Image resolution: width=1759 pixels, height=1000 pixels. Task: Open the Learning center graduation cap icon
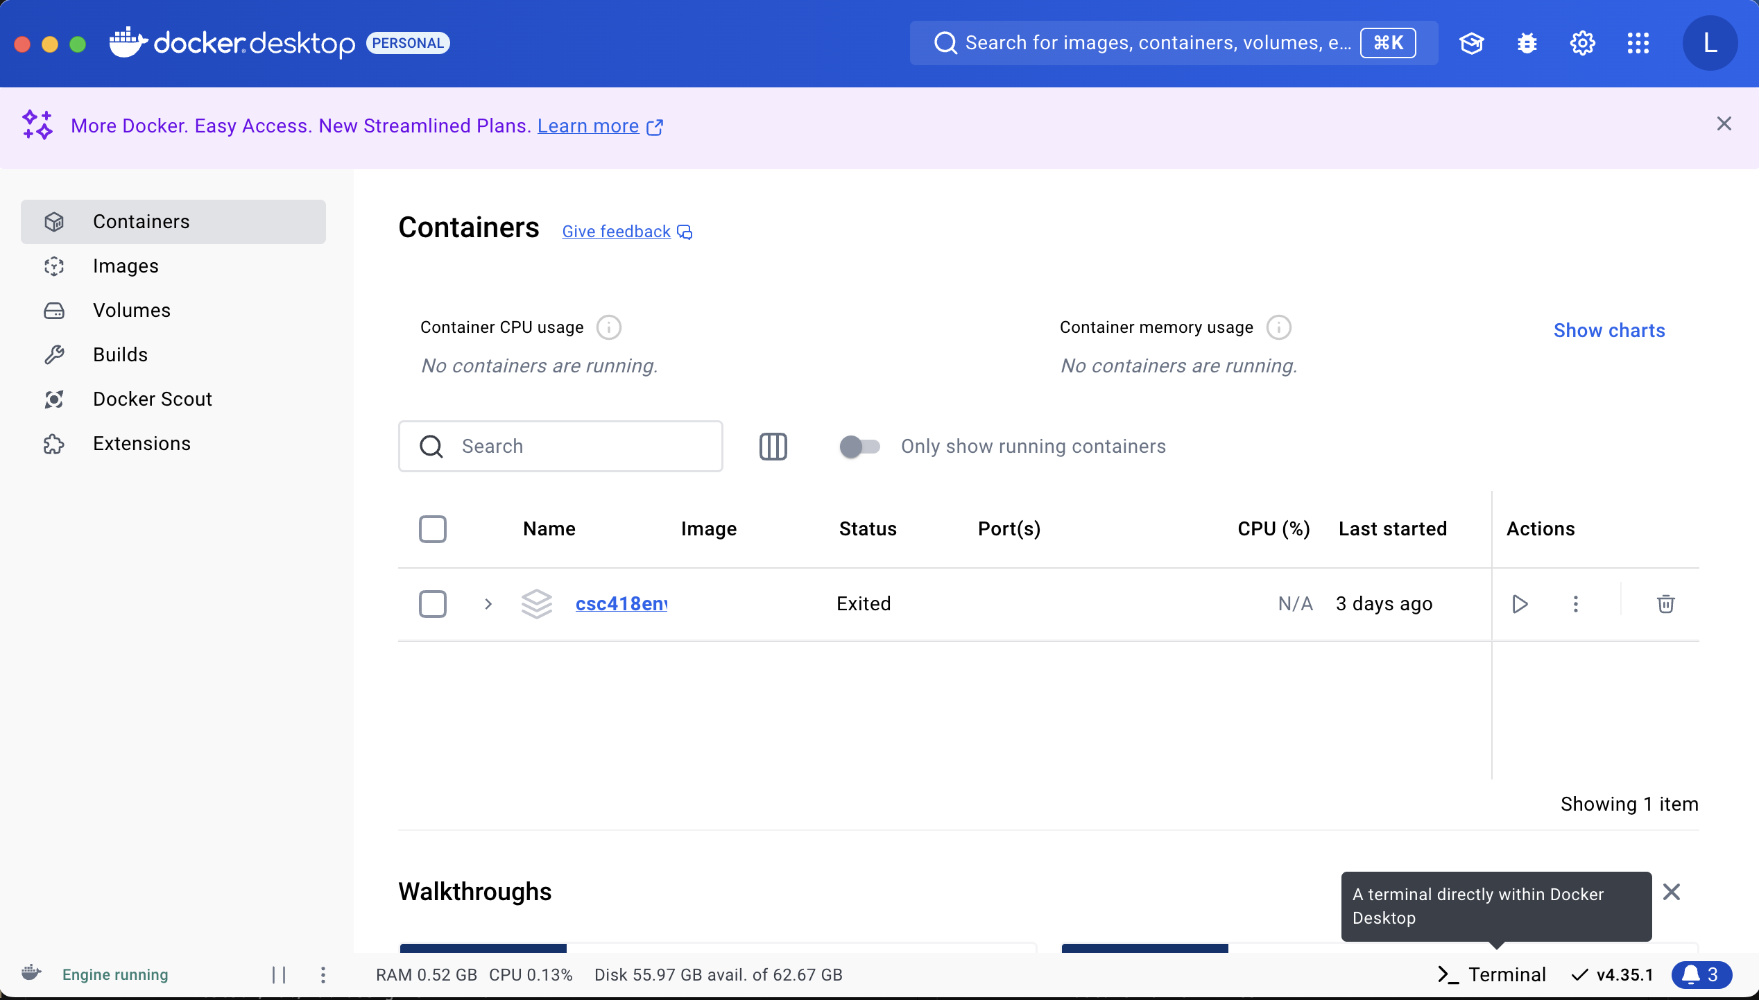pos(1471,43)
